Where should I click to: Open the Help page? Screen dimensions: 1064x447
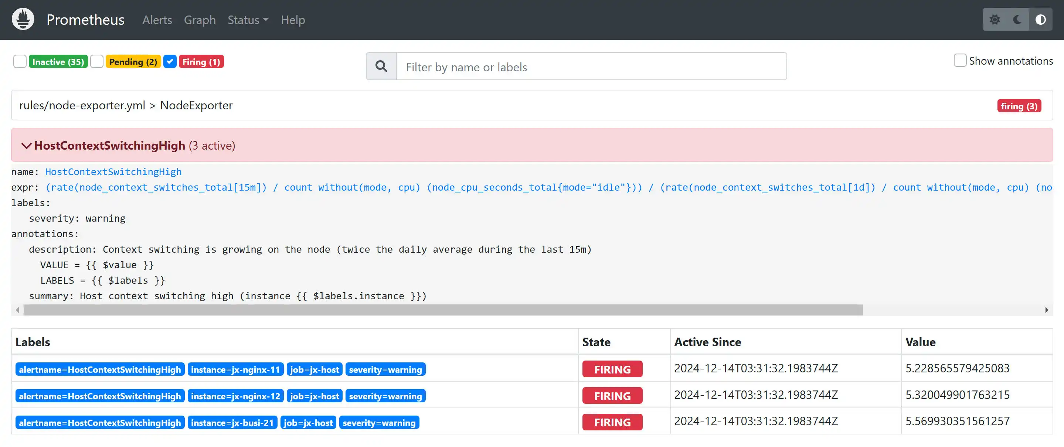[293, 20]
